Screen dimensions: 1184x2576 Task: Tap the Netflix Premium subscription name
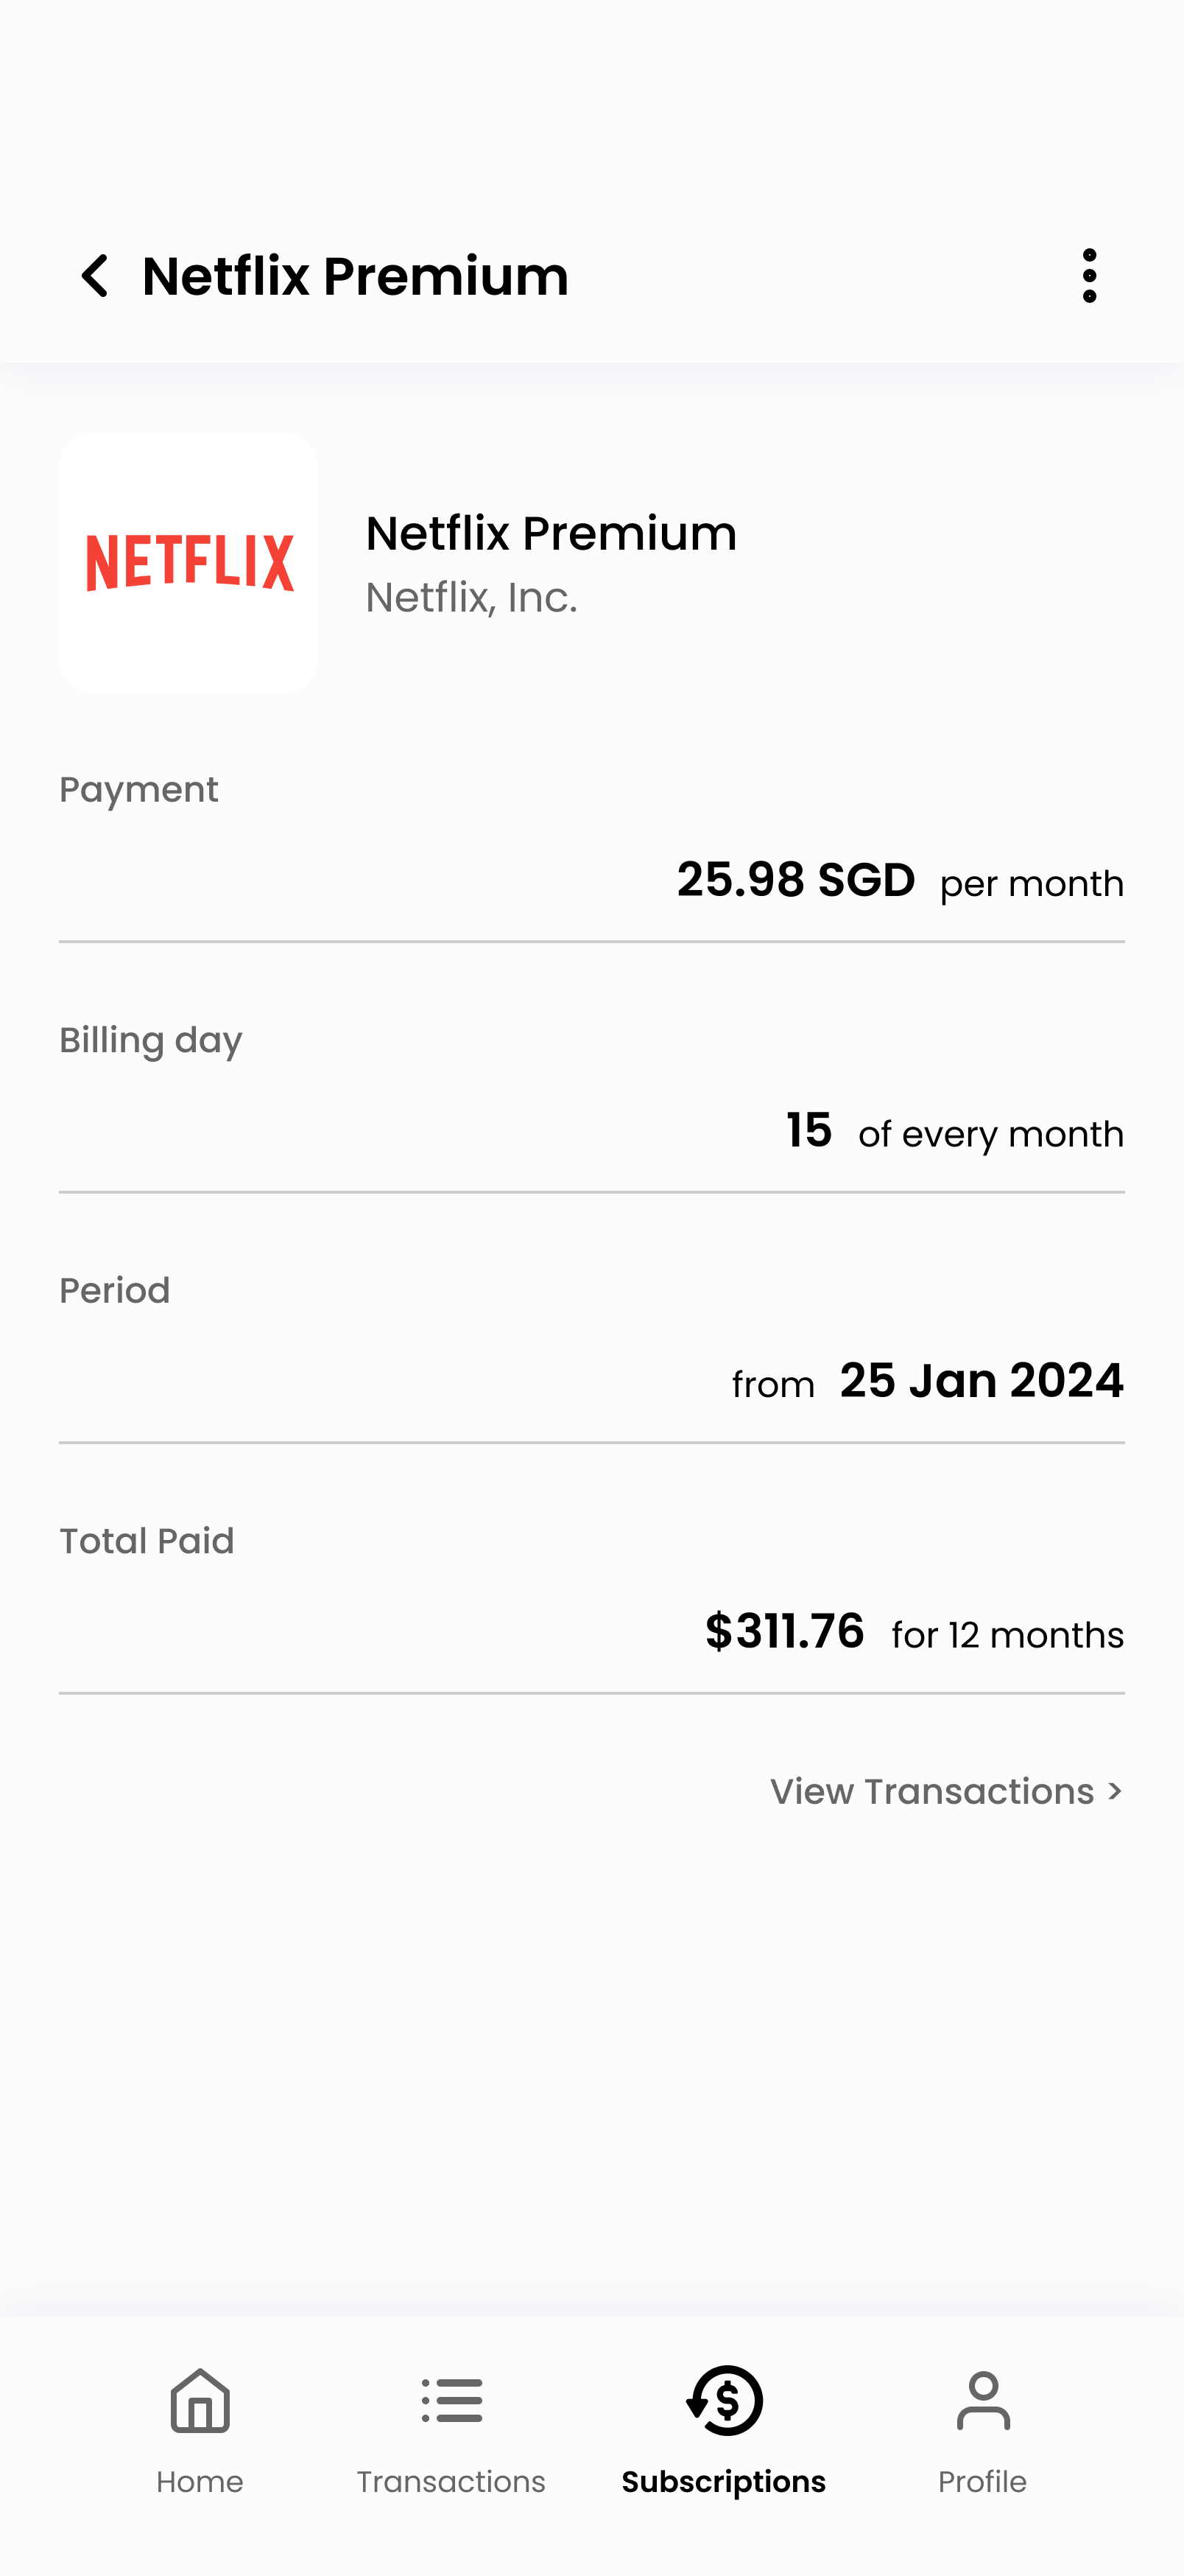tap(551, 533)
